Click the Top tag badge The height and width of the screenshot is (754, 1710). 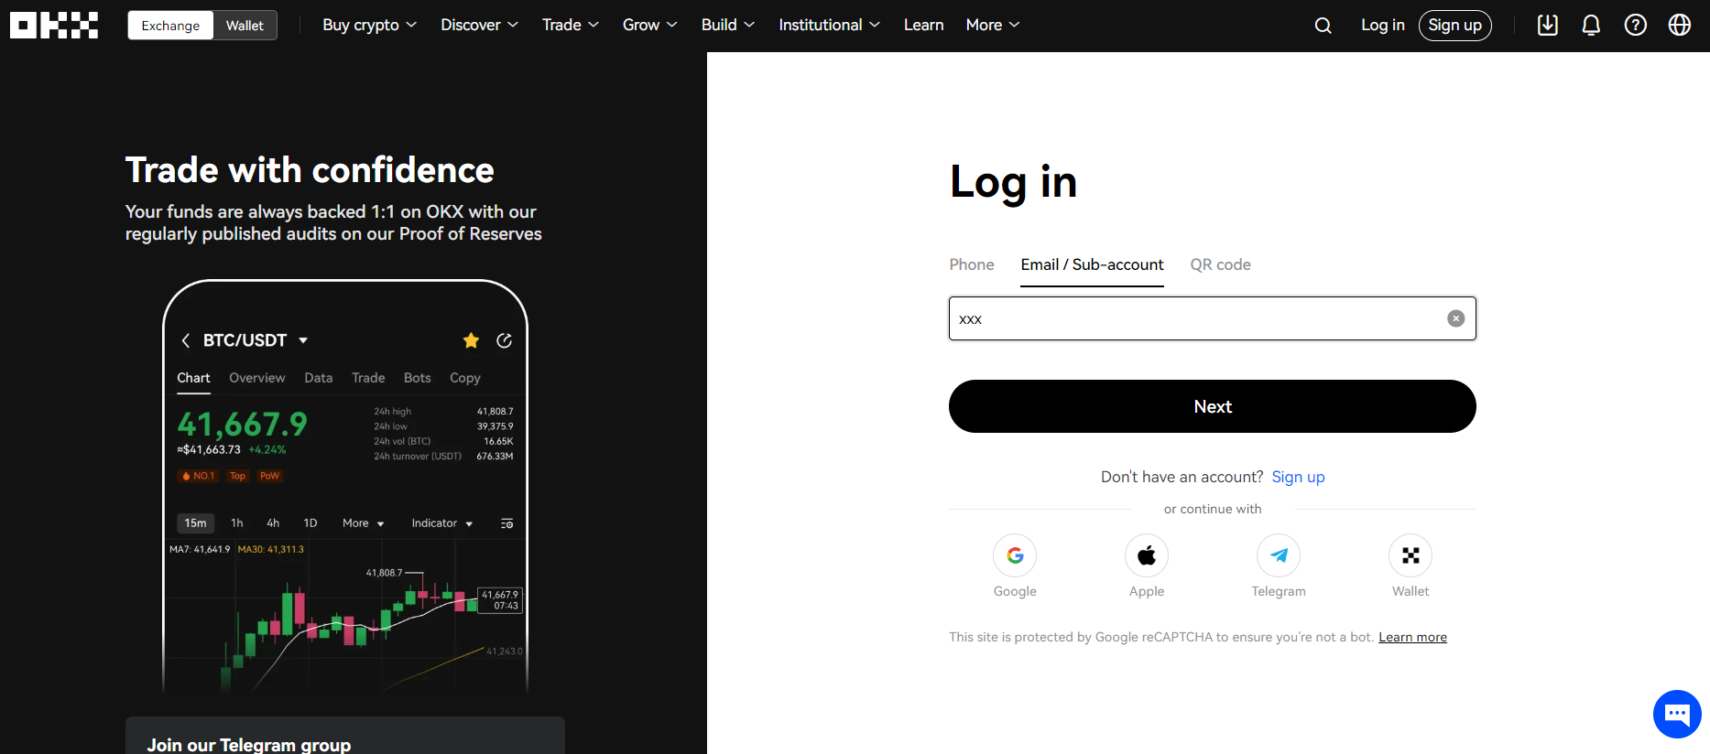pos(237,476)
